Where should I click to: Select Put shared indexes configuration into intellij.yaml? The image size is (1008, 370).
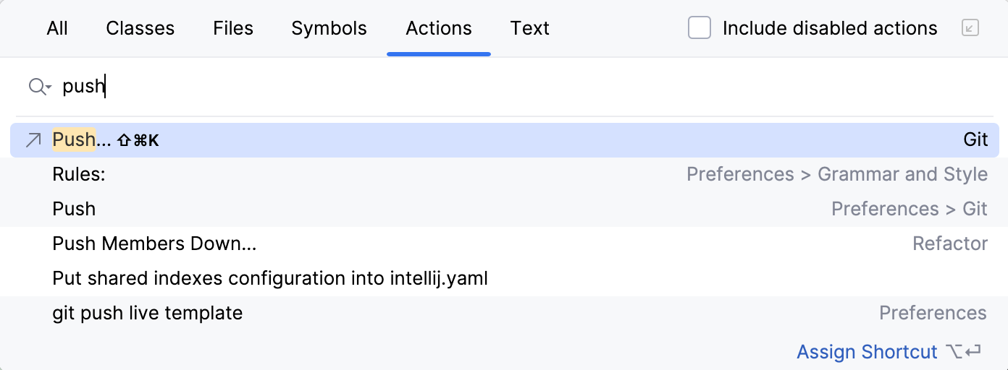[270, 278]
